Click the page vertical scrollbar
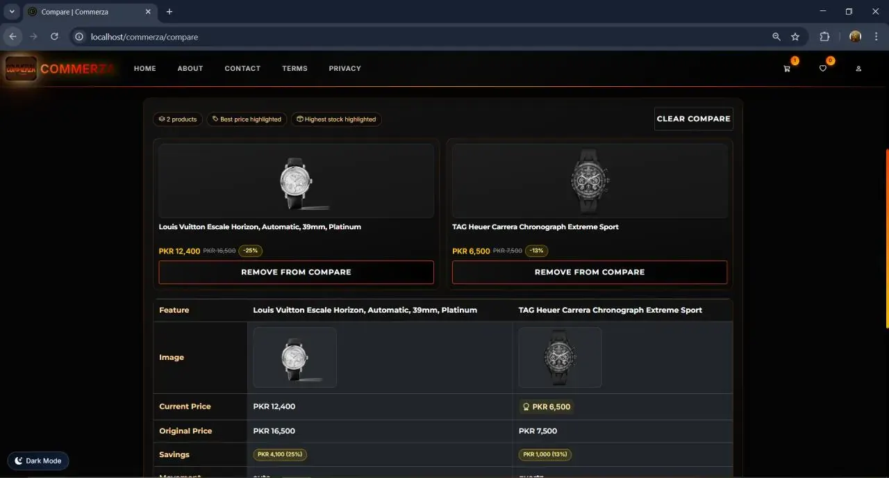Viewport: 889px width, 478px height. (x=886, y=238)
